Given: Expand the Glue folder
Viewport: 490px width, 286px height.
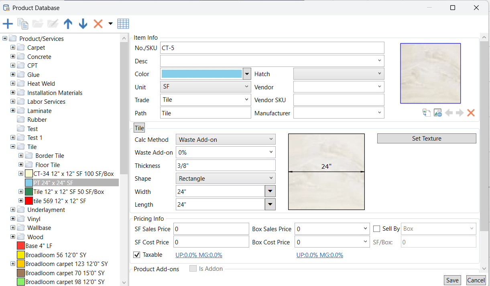Looking at the screenshot, I should (13, 75).
